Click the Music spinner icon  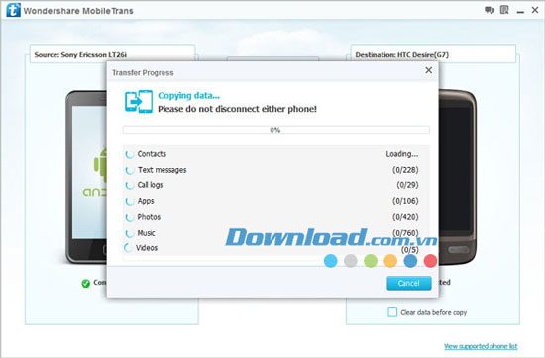click(x=130, y=233)
